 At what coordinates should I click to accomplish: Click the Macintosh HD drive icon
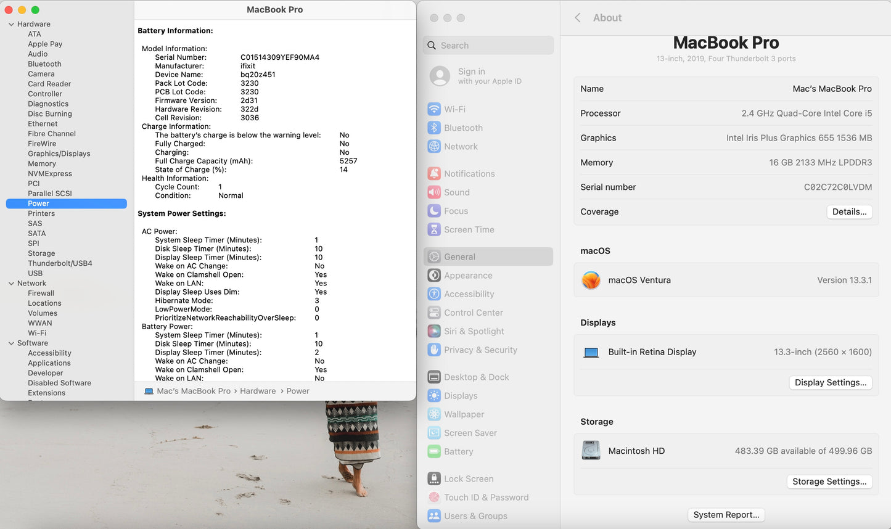(591, 451)
